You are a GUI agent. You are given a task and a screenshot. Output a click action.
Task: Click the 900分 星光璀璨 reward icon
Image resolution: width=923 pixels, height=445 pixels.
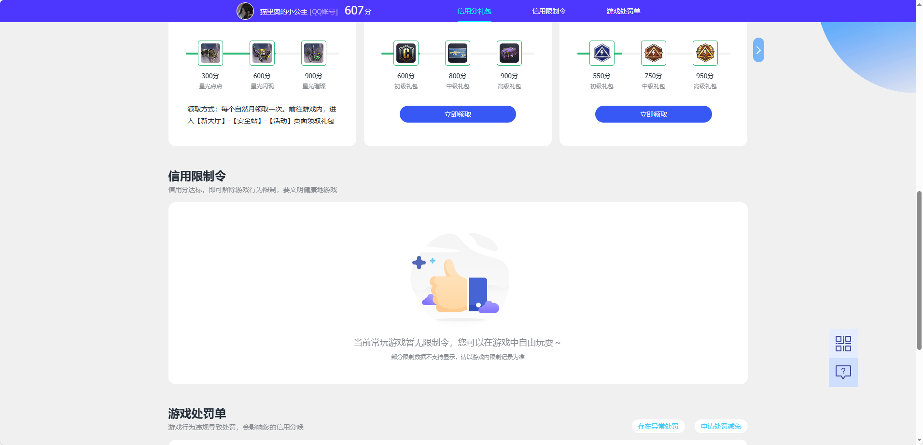click(x=314, y=53)
